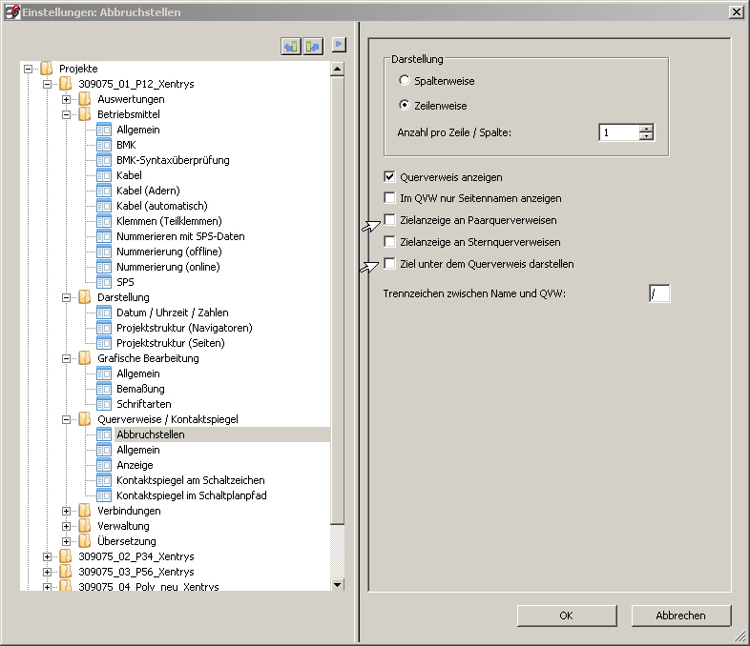Click the Darstellung folder icon in tree

point(85,297)
